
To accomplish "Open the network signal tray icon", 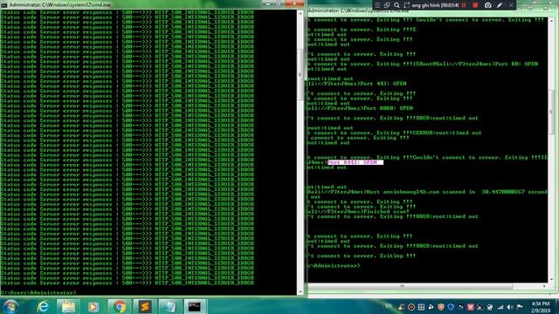I will coord(500,307).
